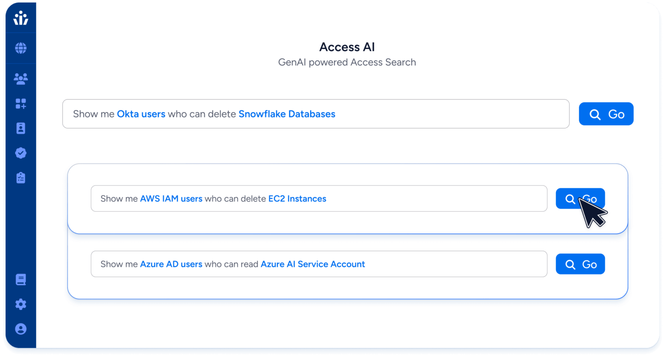Click the Veza logo at sidebar top
Screen dimensions: 665x357
point(20,18)
